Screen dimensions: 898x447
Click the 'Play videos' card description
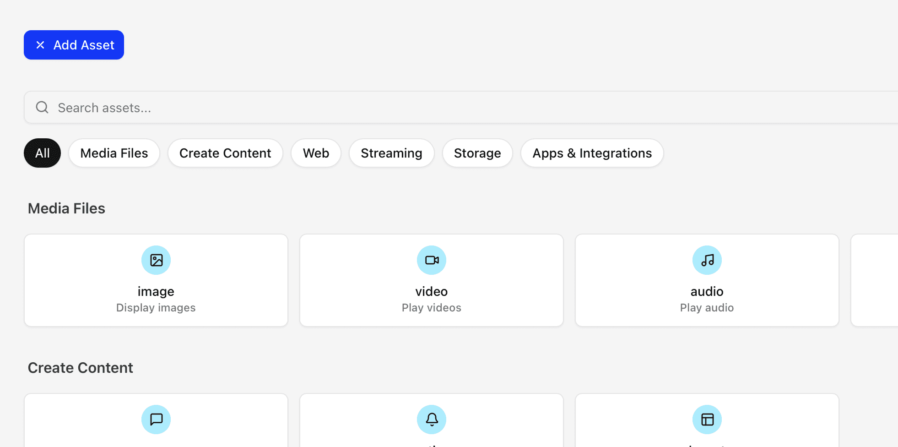[x=432, y=308]
